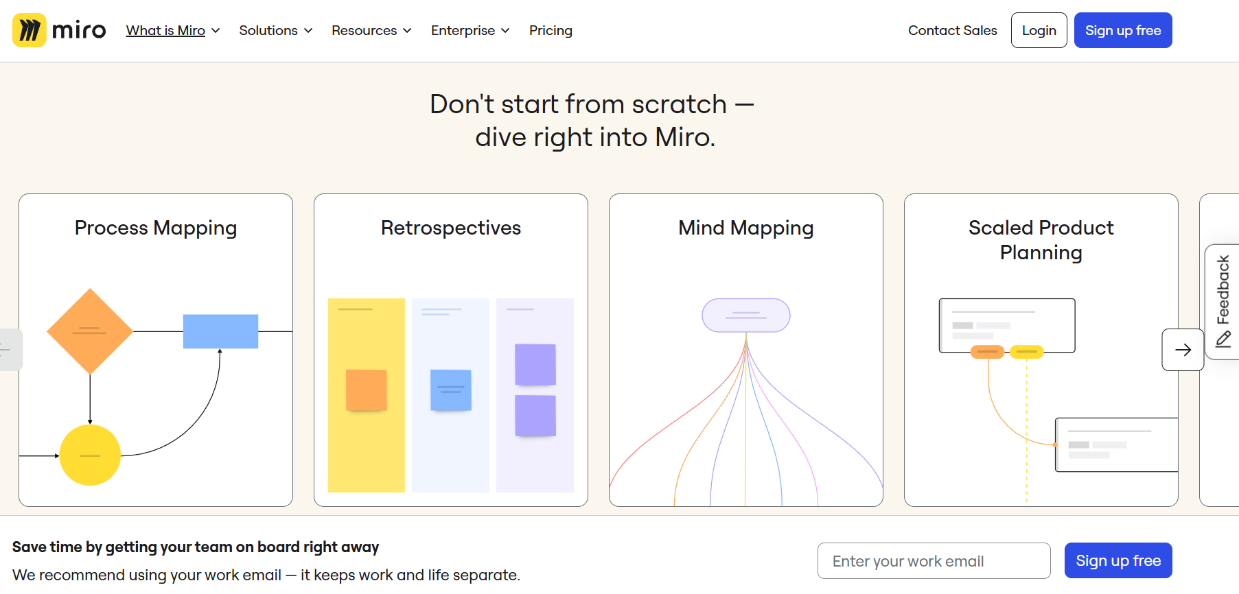Click the next arrow carousel button

[x=1183, y=350]
